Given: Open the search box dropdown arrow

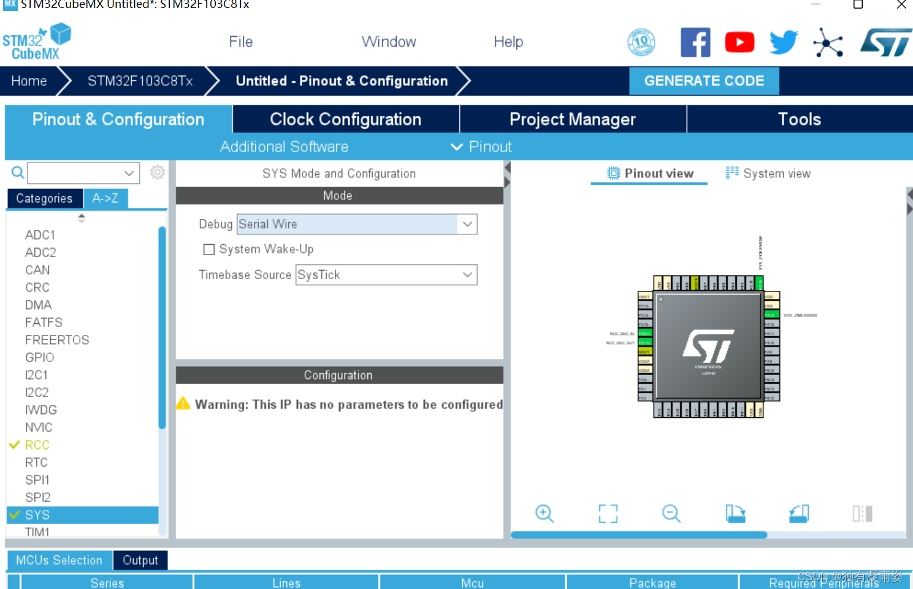Looking at the screenshot, I should (129, 173).
